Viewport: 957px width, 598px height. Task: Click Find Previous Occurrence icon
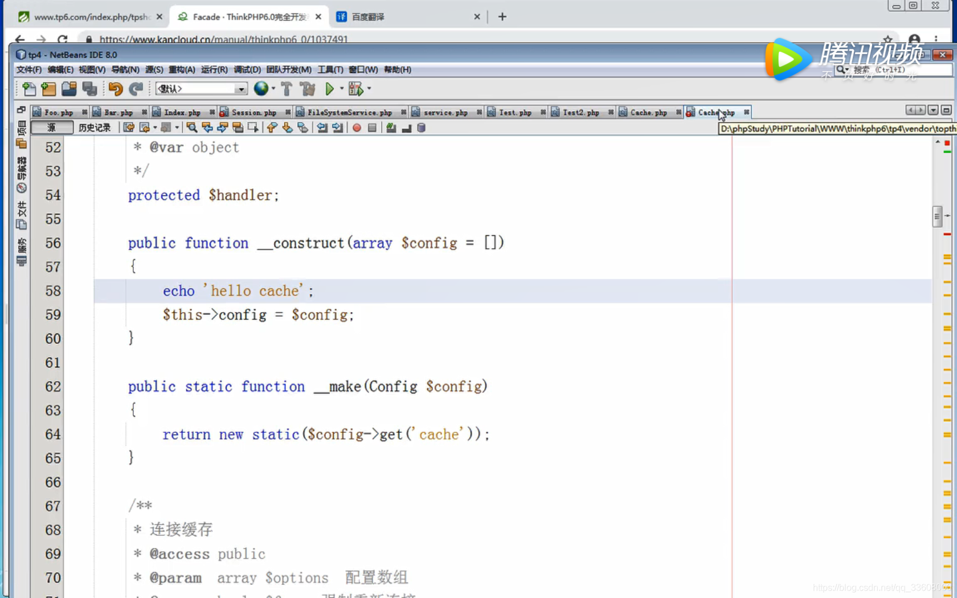[207, 128]
